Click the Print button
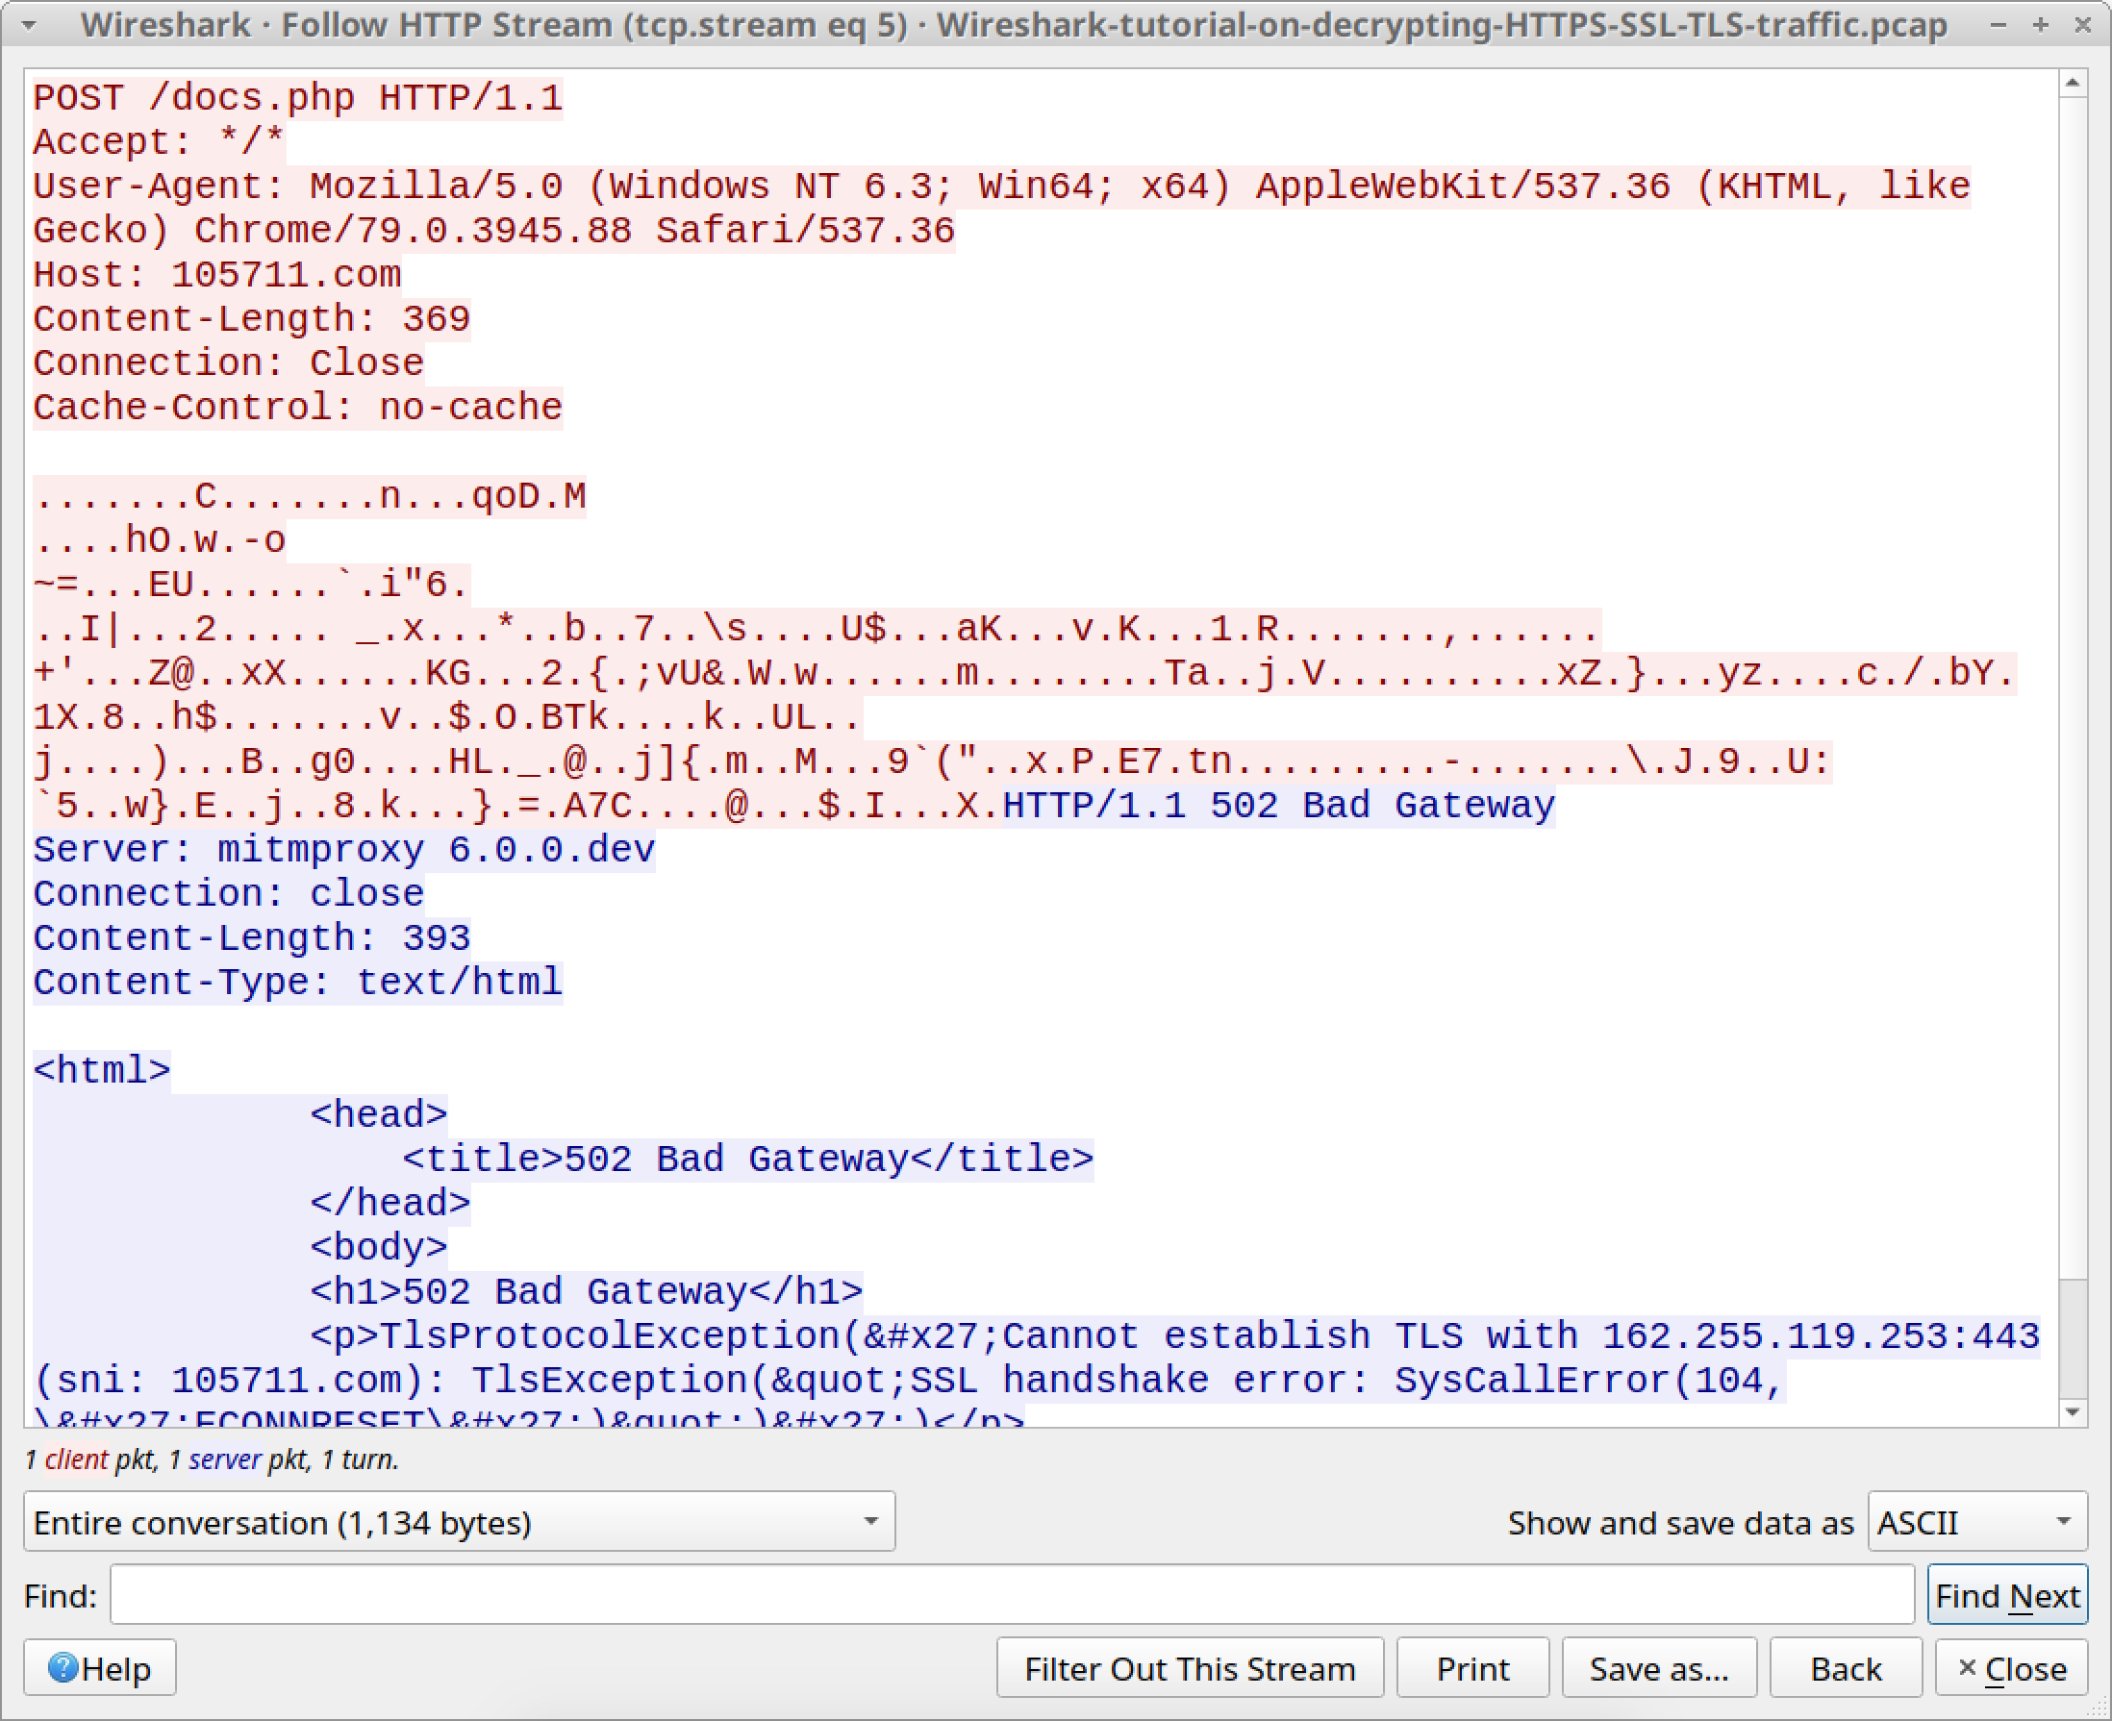Image resolution: width=2112 pixels, height=1721 pixels. click(x=1472, y=1666)
